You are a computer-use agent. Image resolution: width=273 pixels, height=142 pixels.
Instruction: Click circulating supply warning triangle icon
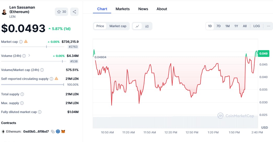(x=56, y=79)
